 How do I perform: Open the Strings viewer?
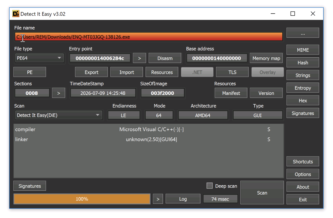point(303,75)
